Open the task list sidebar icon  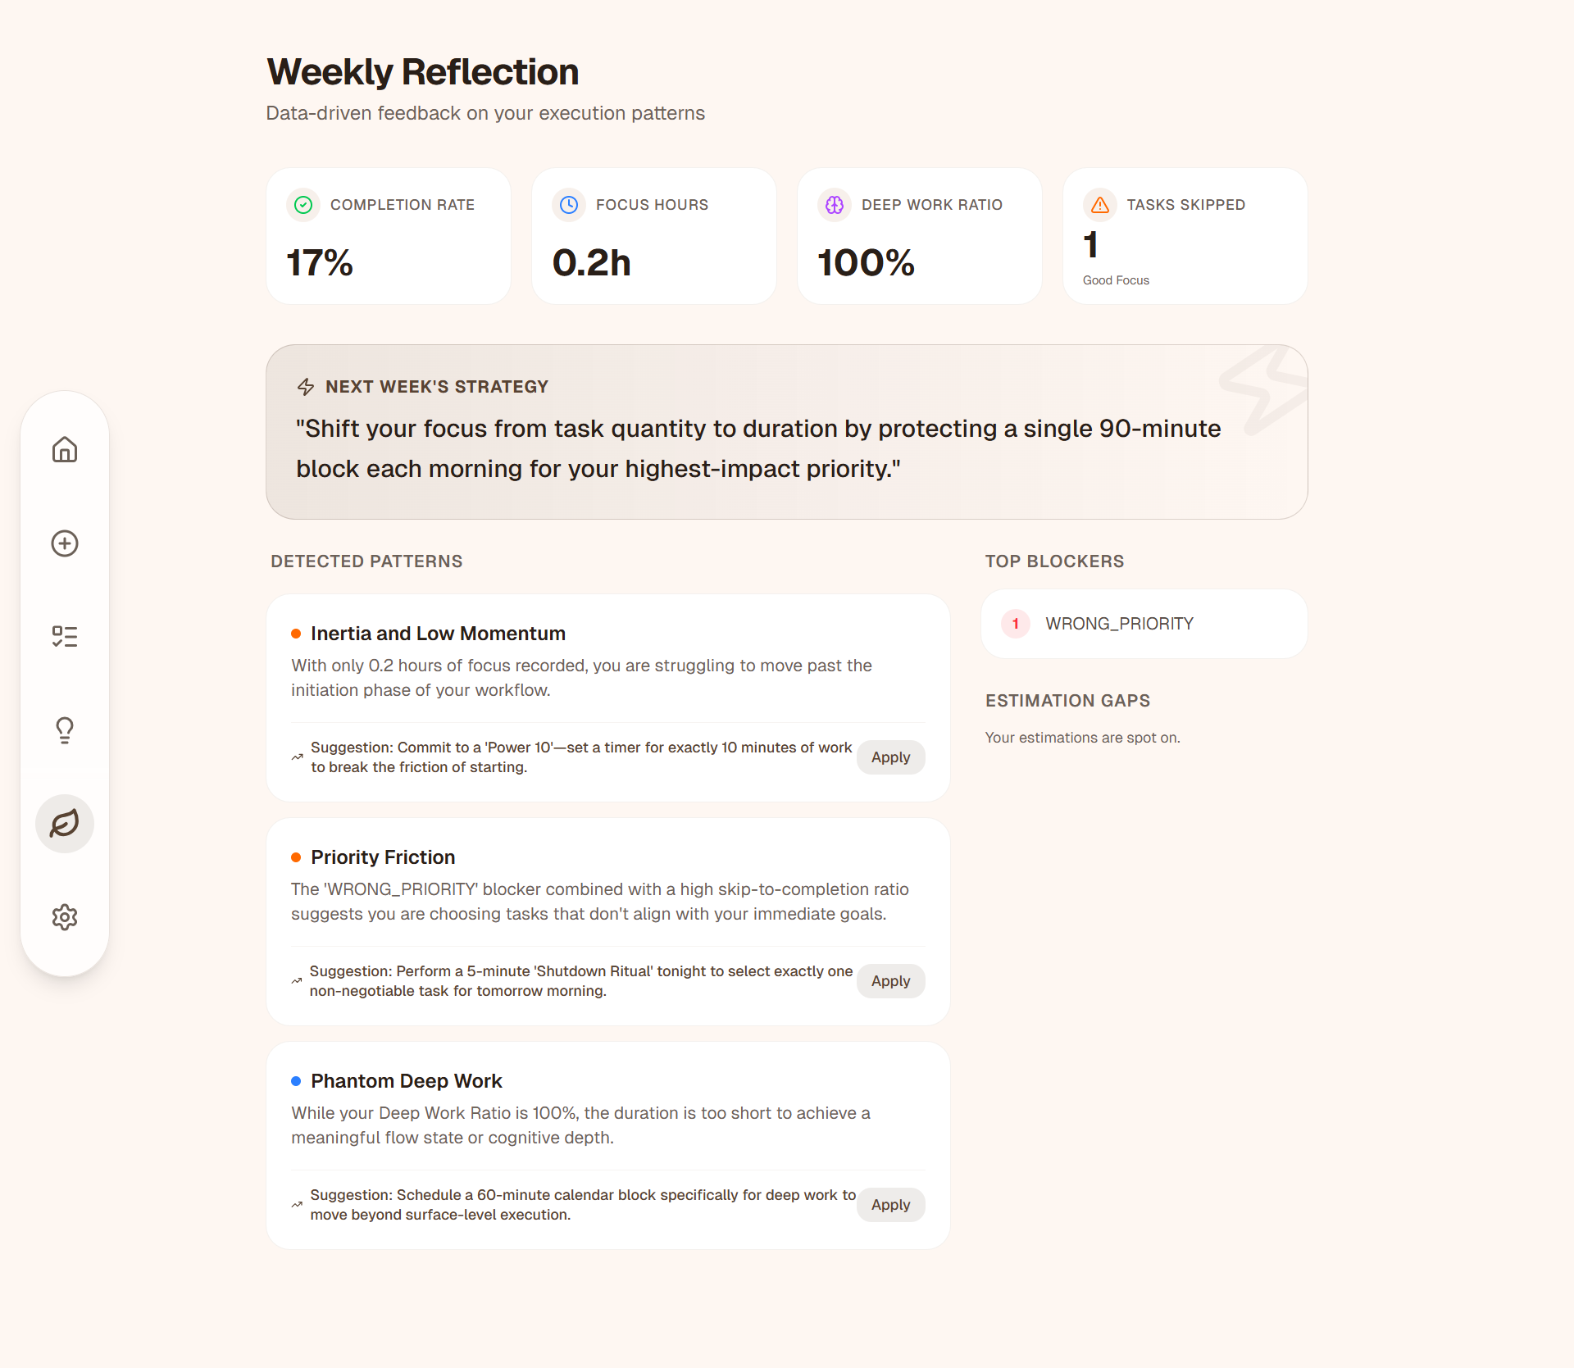pyautogui.click(x=65, y=637)
